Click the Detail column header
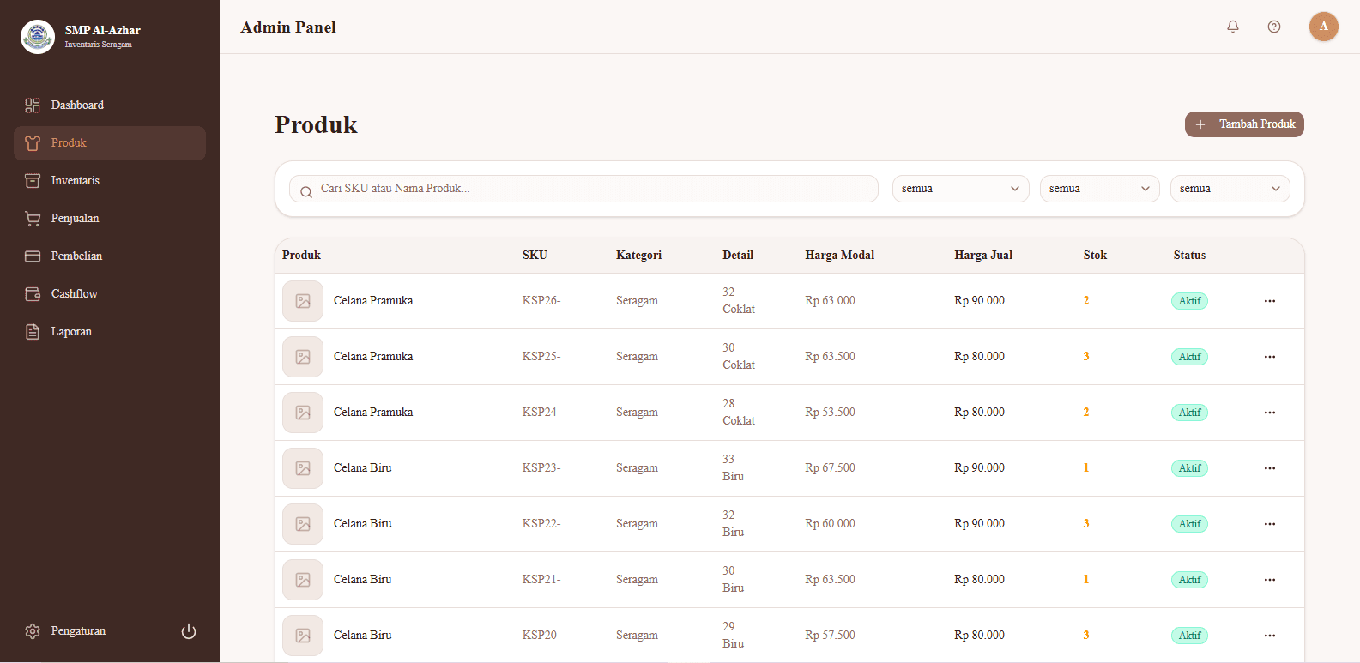 pos(738,256)
